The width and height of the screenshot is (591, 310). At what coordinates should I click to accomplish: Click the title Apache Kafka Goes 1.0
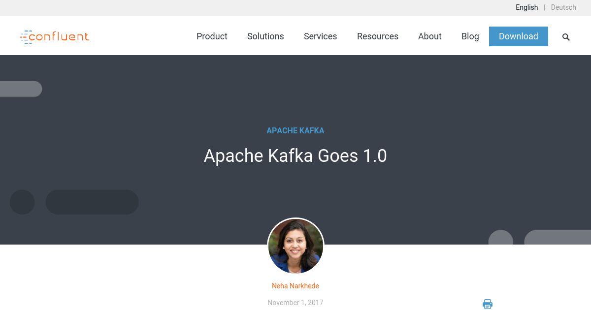click(x=295, y=156)
